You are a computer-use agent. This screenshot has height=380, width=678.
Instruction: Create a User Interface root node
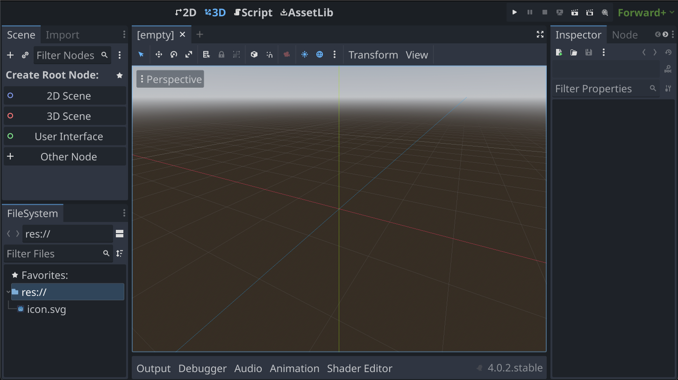point(65,136)
